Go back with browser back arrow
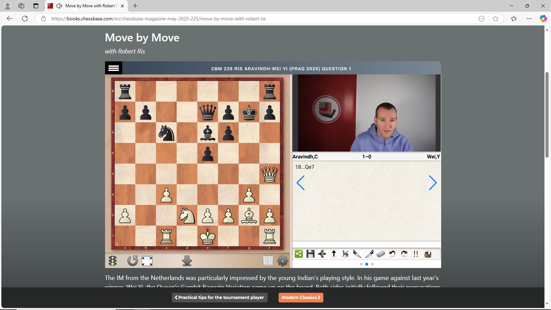Image resolution: width=551 pixels, height=310 pixels. pos(10,19)
